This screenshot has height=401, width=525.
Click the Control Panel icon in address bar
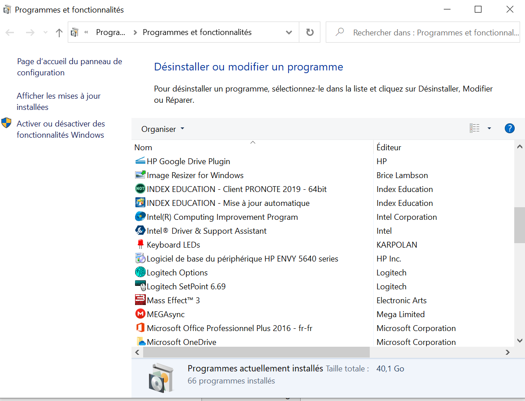coord(74,32)
